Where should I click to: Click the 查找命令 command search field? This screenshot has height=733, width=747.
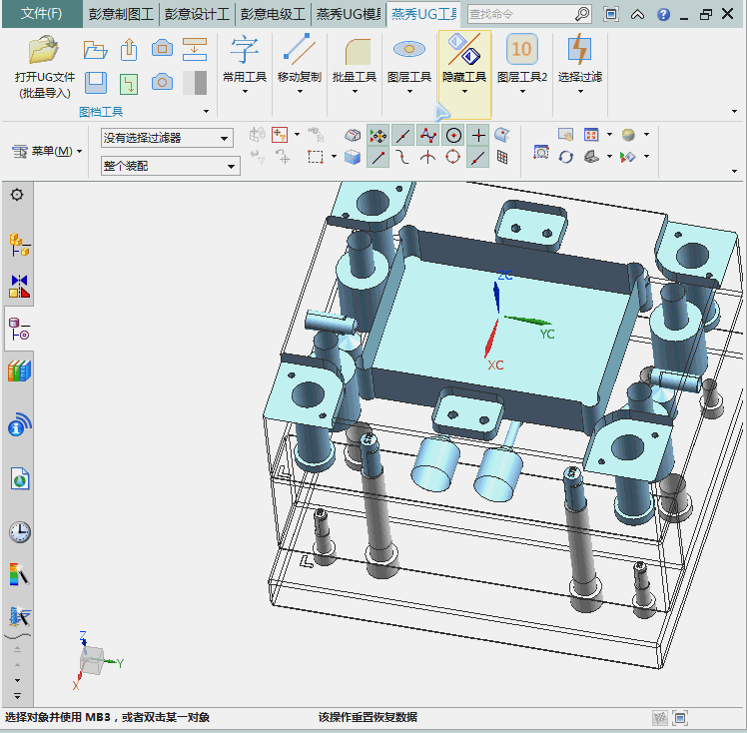click(519, 14)
